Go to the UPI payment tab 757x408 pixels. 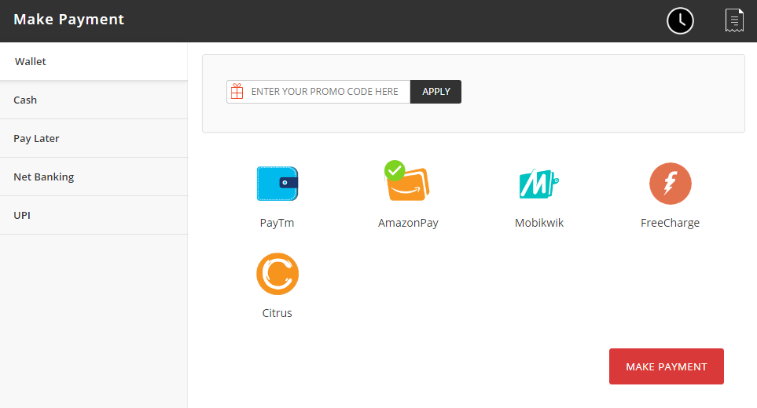pos(94,215)
